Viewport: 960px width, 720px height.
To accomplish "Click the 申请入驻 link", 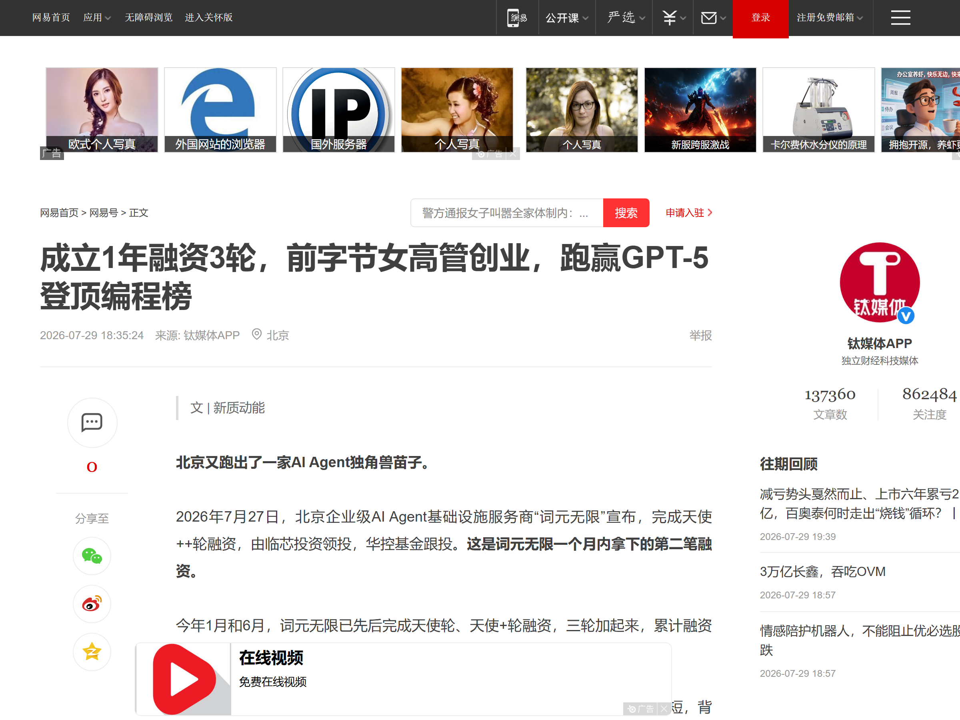I will coord(689,213).
